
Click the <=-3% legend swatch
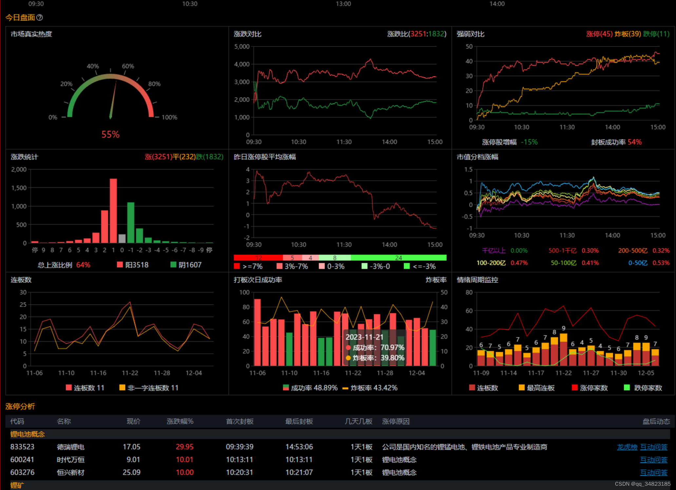tap(407, 266)
